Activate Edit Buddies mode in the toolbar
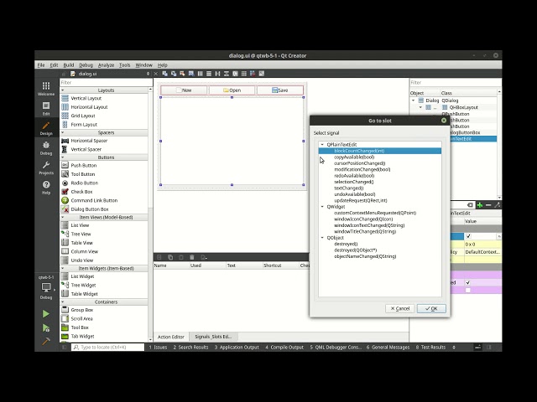Viewport: 537px width, 402px height. pos(182,74)
